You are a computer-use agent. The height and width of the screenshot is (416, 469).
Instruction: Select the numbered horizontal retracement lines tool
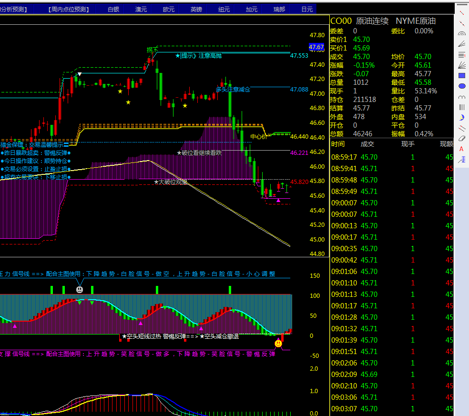point(462,55)
